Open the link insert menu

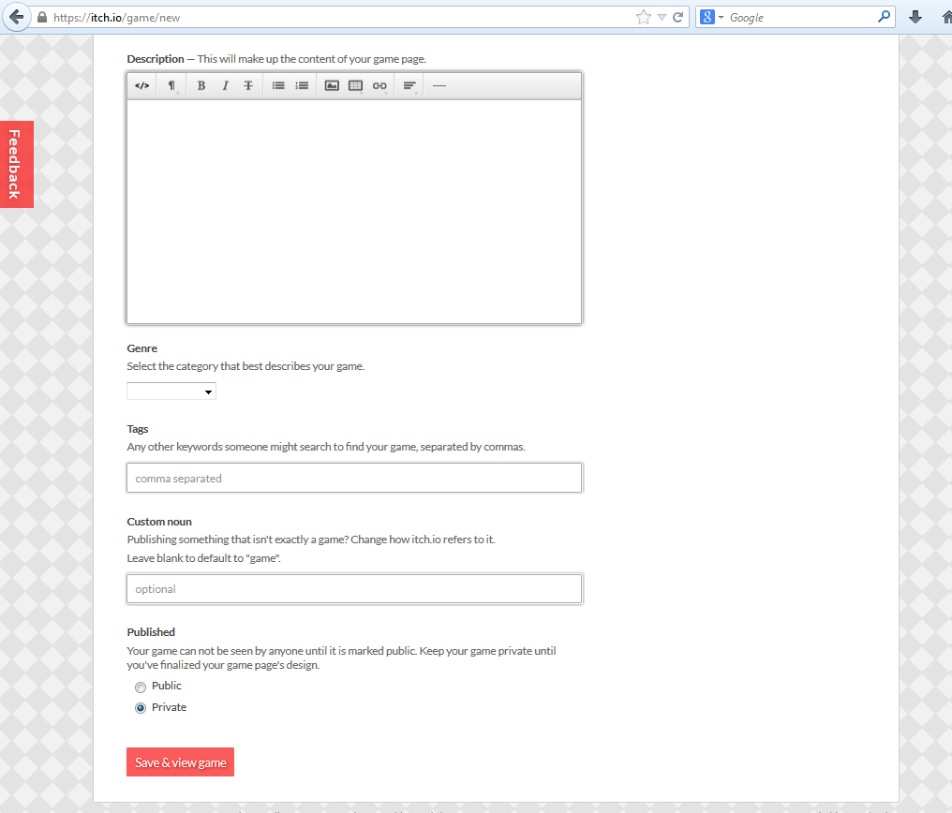[379, 86]
